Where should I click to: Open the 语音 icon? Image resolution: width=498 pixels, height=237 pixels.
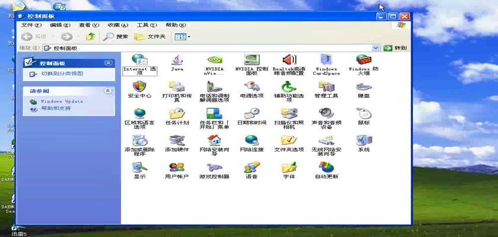click(x=251, y=167)
